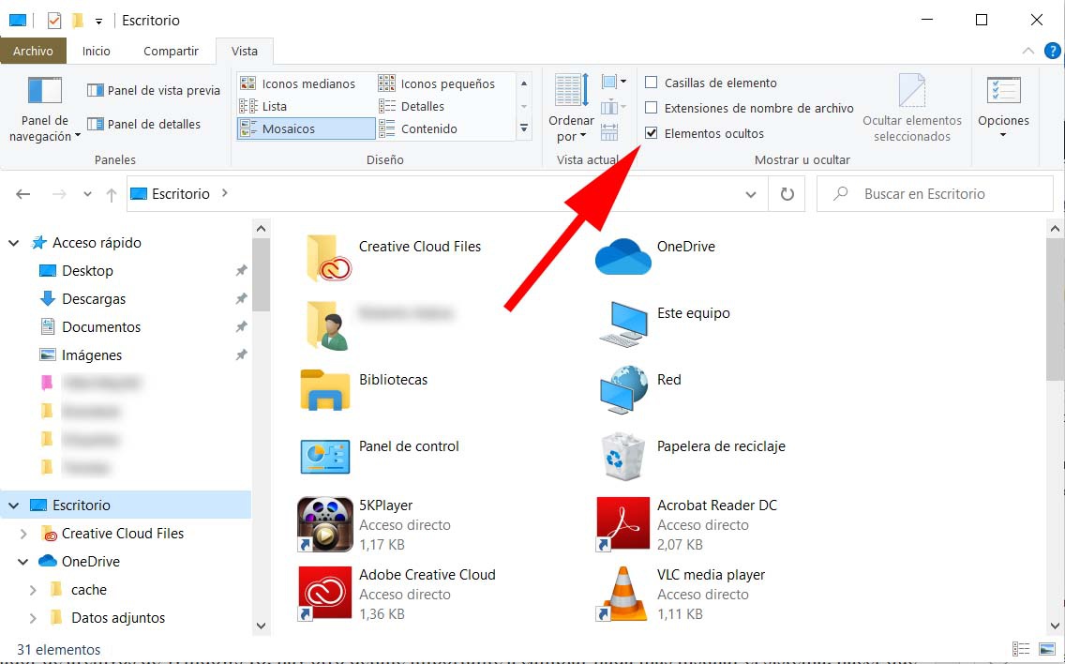Viewport: 1065px width, 664px height.
Task: Expand Creative Cloud Files in the sidebar
Action: tap(22, 533)
